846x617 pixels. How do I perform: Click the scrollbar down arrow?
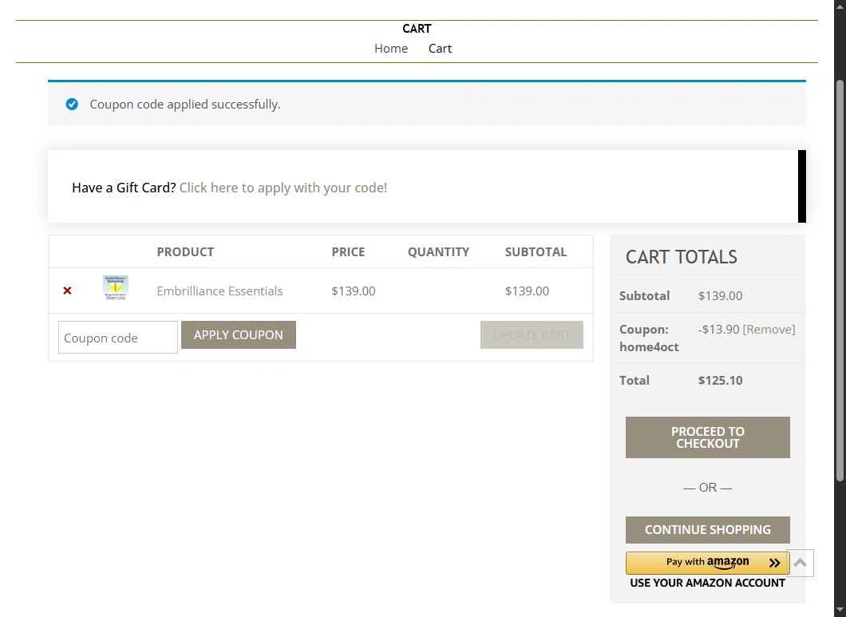tap(840, 611)
